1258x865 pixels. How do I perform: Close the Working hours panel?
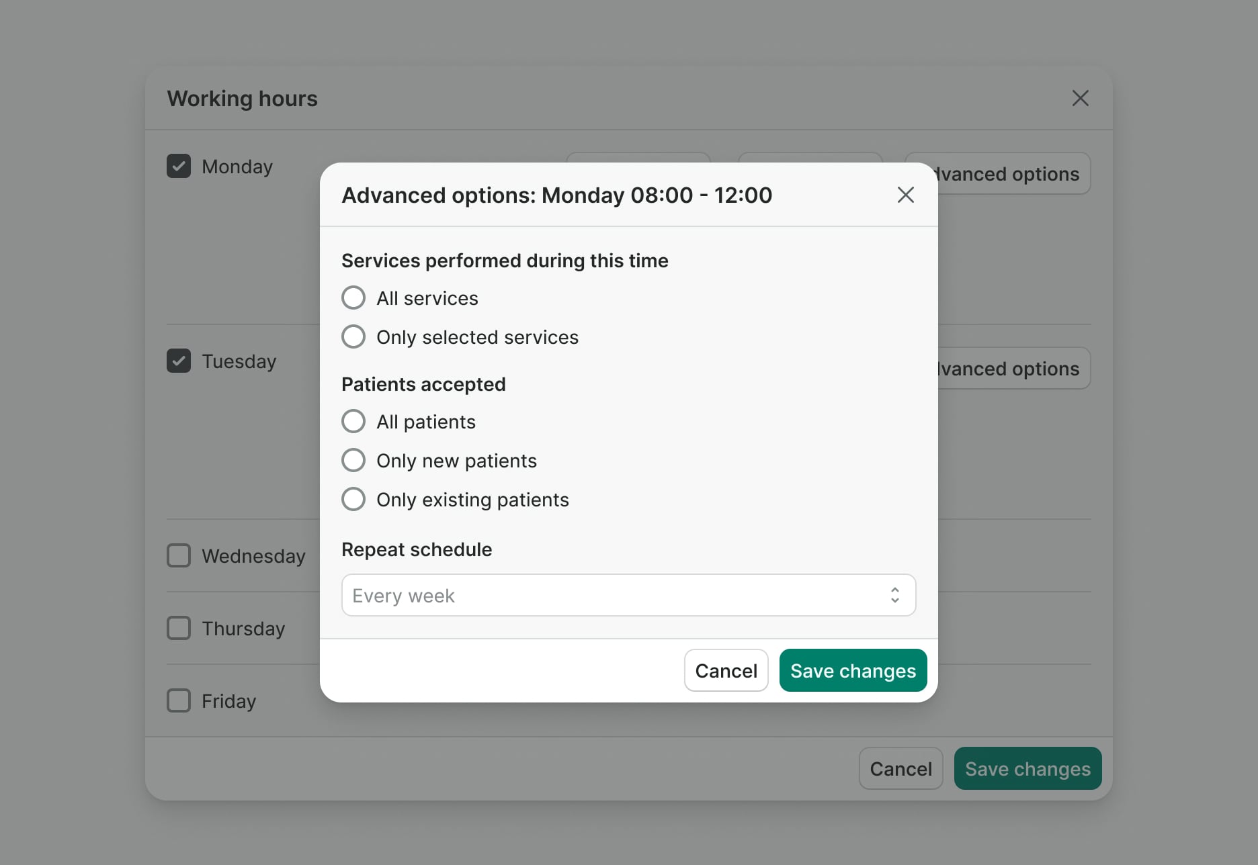pos(1080,98)
